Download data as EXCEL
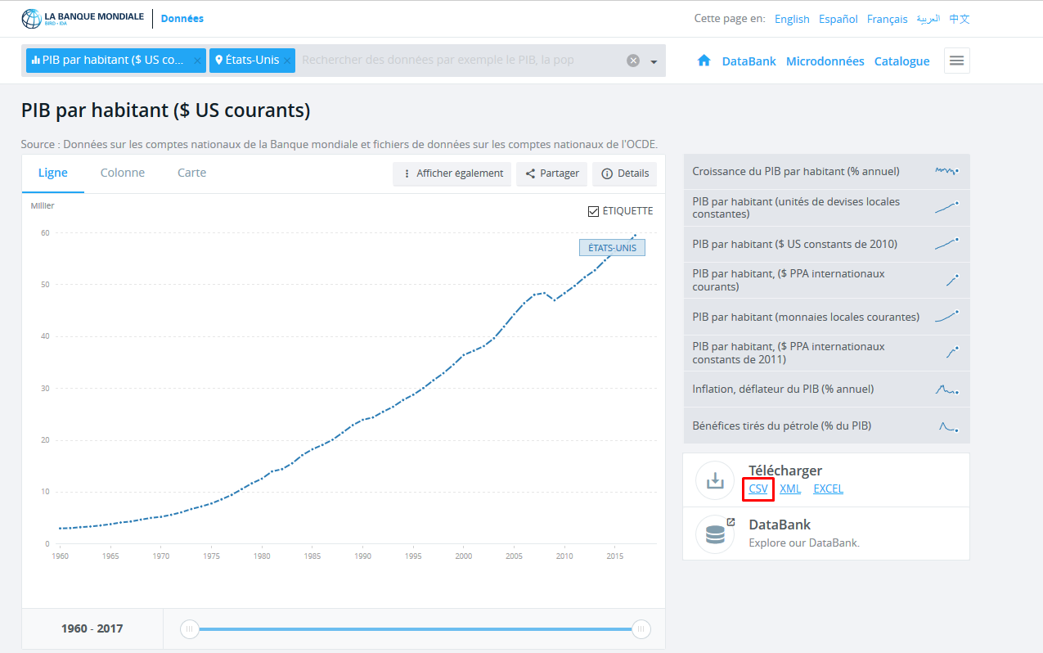The width and height of the screenshot is (1043, 653). point(828,489)
